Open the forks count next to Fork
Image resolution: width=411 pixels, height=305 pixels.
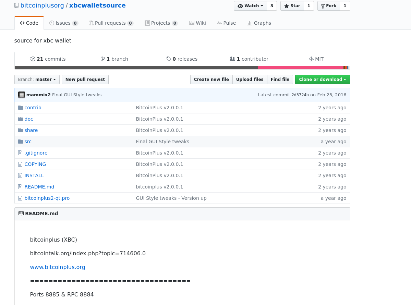(x=345, y=6)
